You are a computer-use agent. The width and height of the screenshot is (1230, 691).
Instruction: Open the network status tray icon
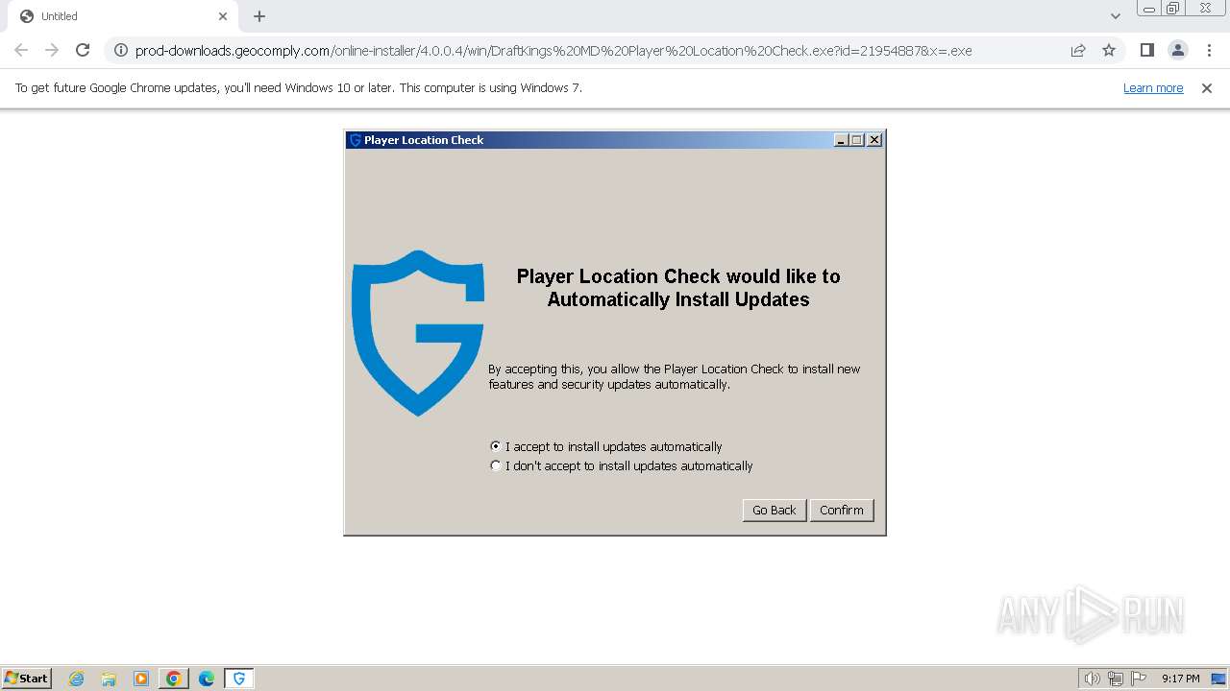click(1116, 679)
